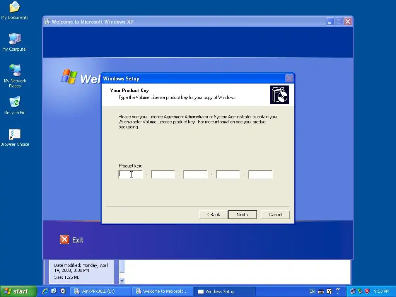The width and height of the screenshot is (396, 297).
Task: Cancel the Windows Setup dialog
Action: [x=275, y=215]
